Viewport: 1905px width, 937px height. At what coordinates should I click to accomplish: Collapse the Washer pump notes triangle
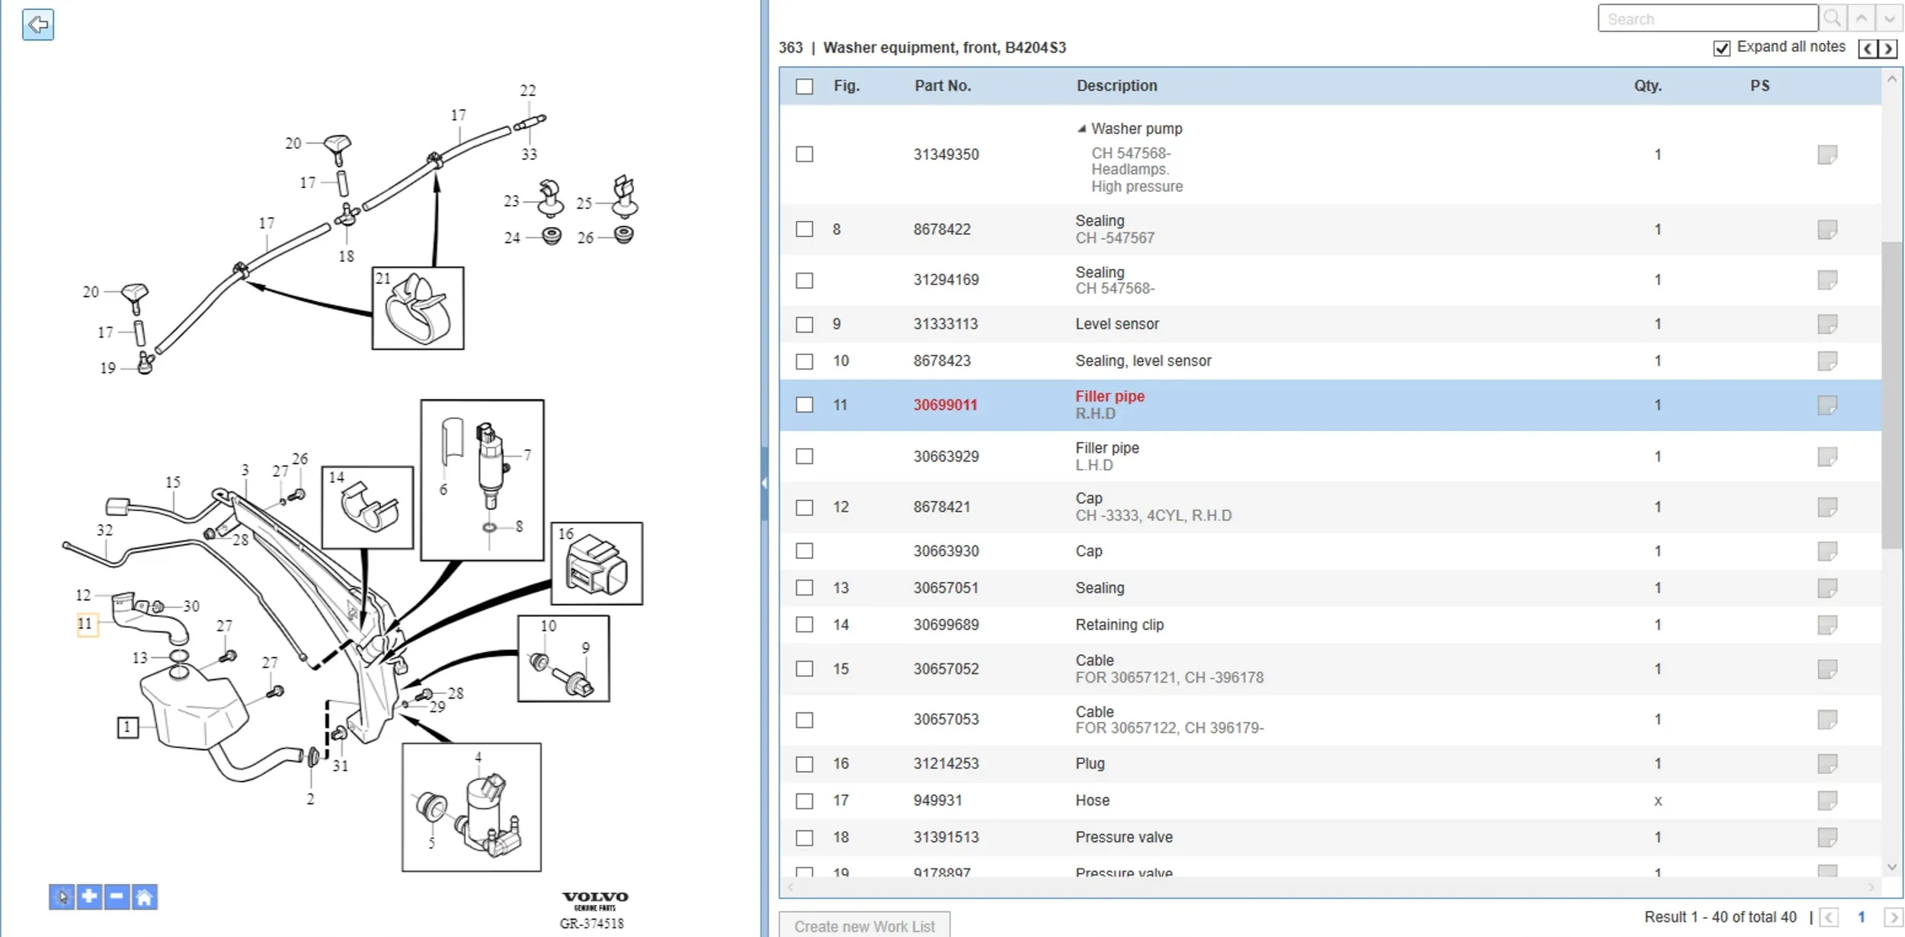click(x=1081, y=129)
